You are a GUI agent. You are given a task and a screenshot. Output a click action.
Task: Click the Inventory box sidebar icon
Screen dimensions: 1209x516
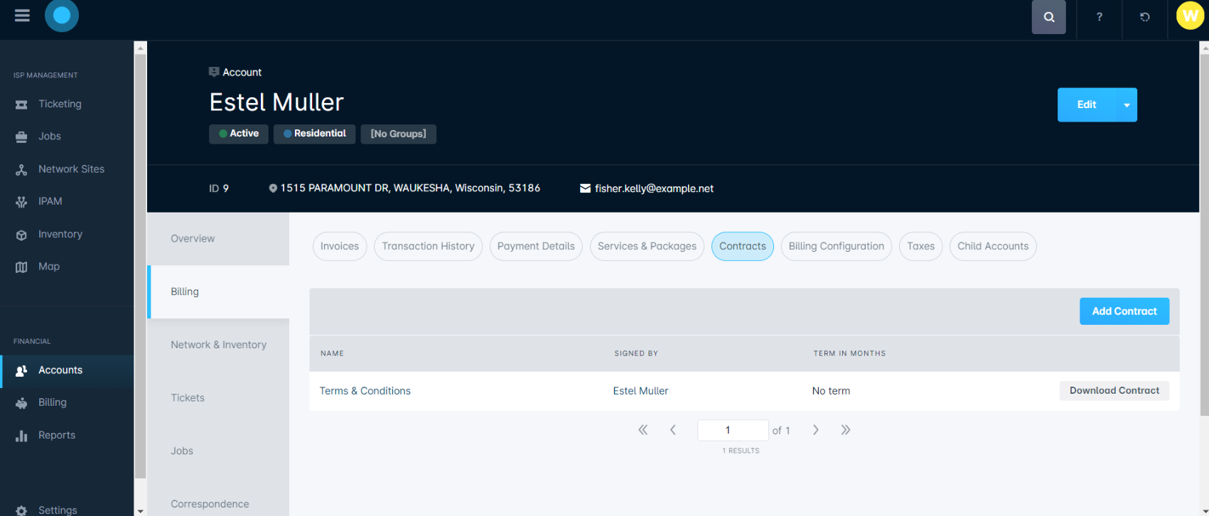pos(21,235)
